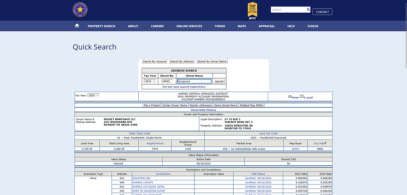Click the Top Workplaces badge
Image resolution: width=407 pixels, height=195 pixels.
click(x=252, y=11)
